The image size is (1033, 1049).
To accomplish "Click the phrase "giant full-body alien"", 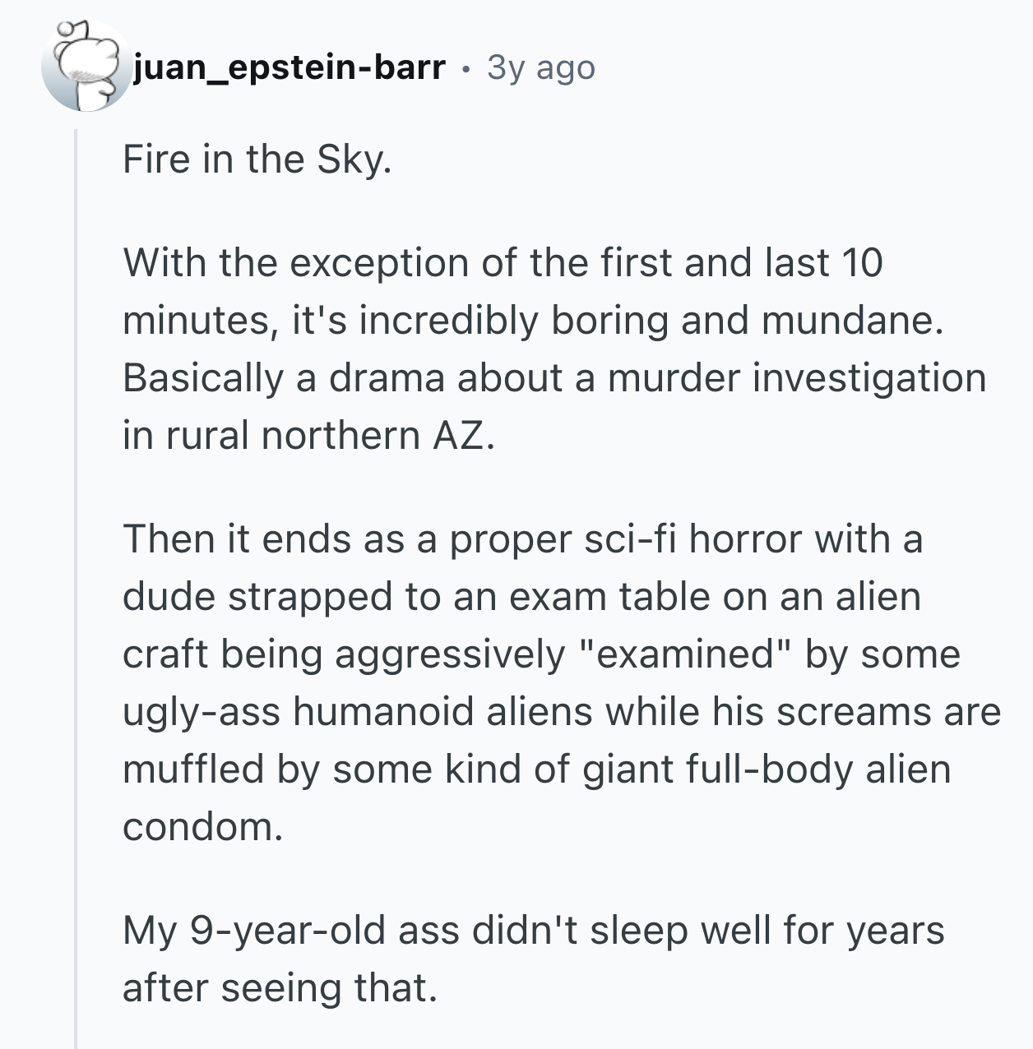I will point(767,769).
